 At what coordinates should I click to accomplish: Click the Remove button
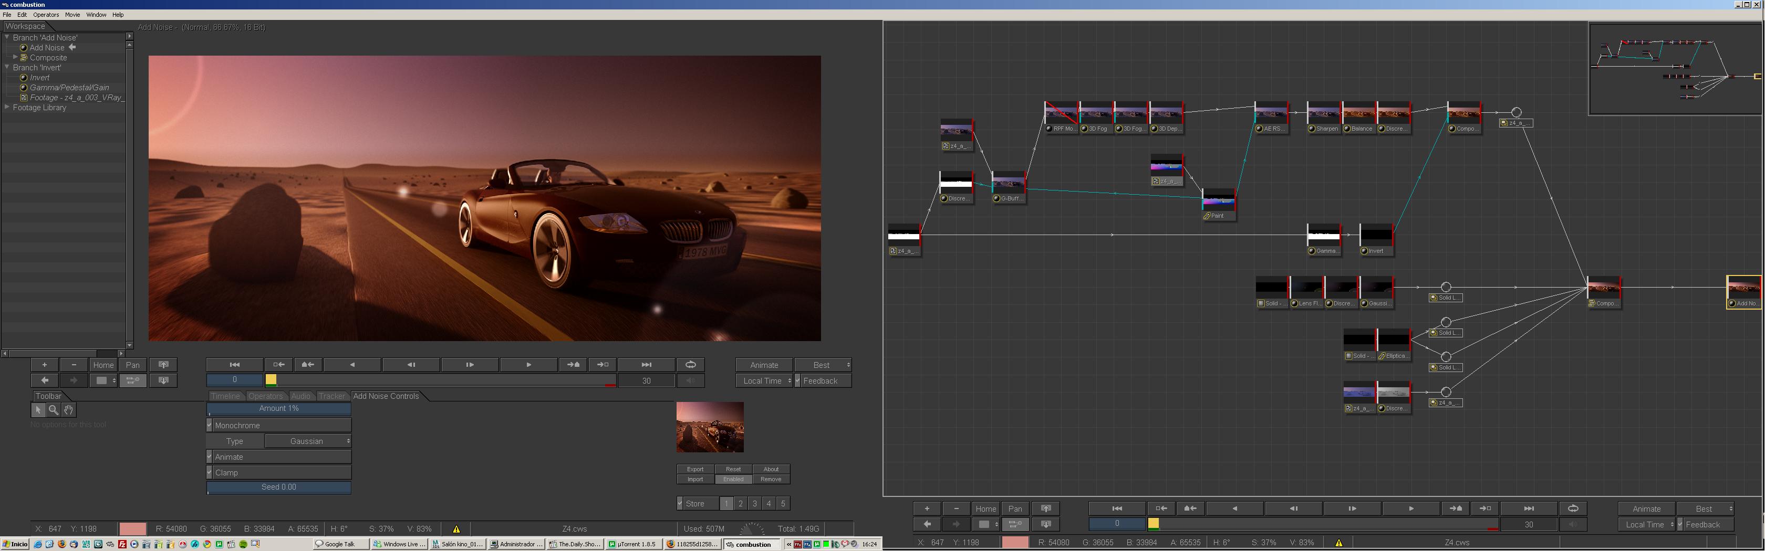(x=771, y=480)
